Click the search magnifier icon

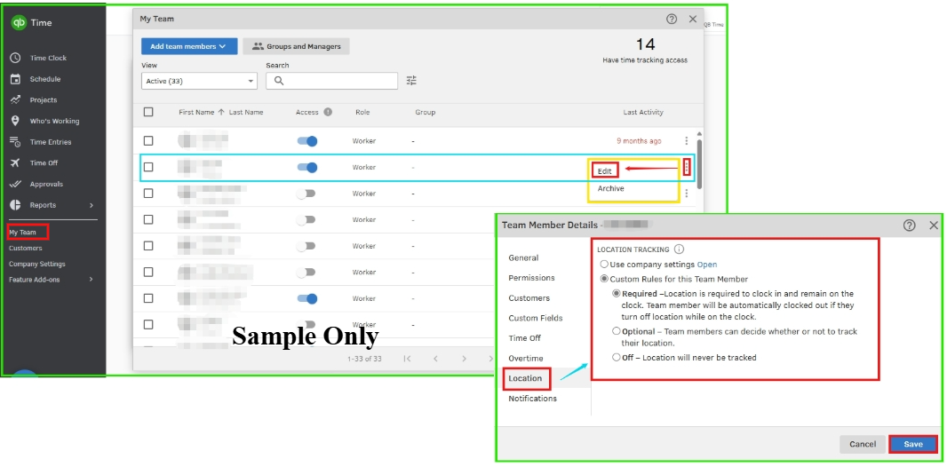click(x=278, y=81)
